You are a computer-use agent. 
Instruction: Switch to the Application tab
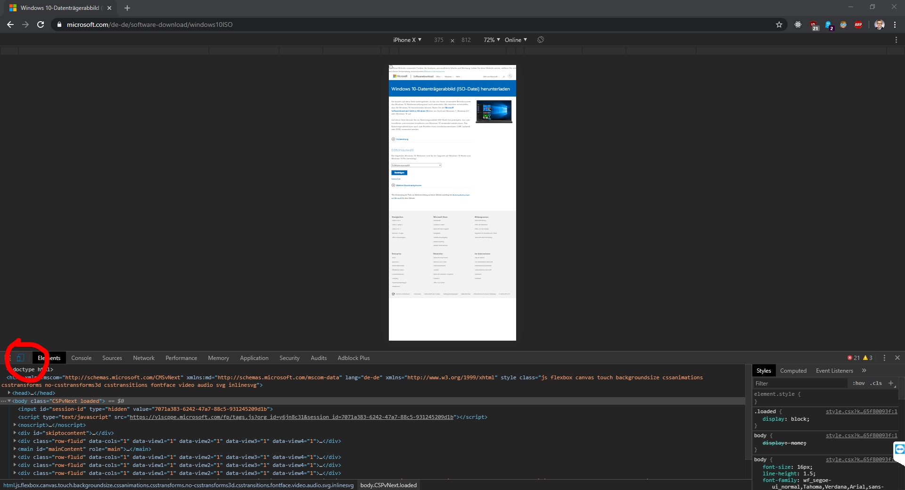coord(254,358)
